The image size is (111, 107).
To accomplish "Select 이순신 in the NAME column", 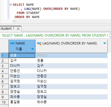I will [x=22, y=76].
